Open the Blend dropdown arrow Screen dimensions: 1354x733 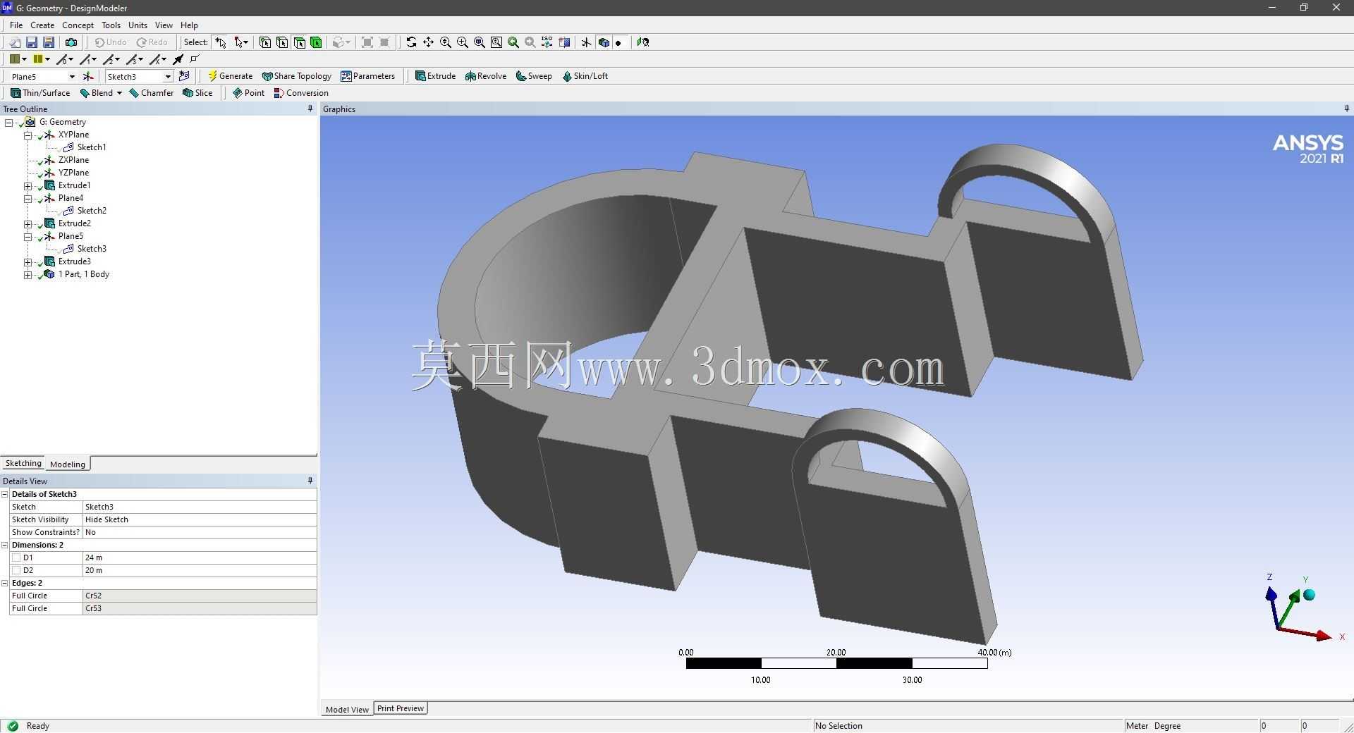pyautogui.click(x=119, y=93)
